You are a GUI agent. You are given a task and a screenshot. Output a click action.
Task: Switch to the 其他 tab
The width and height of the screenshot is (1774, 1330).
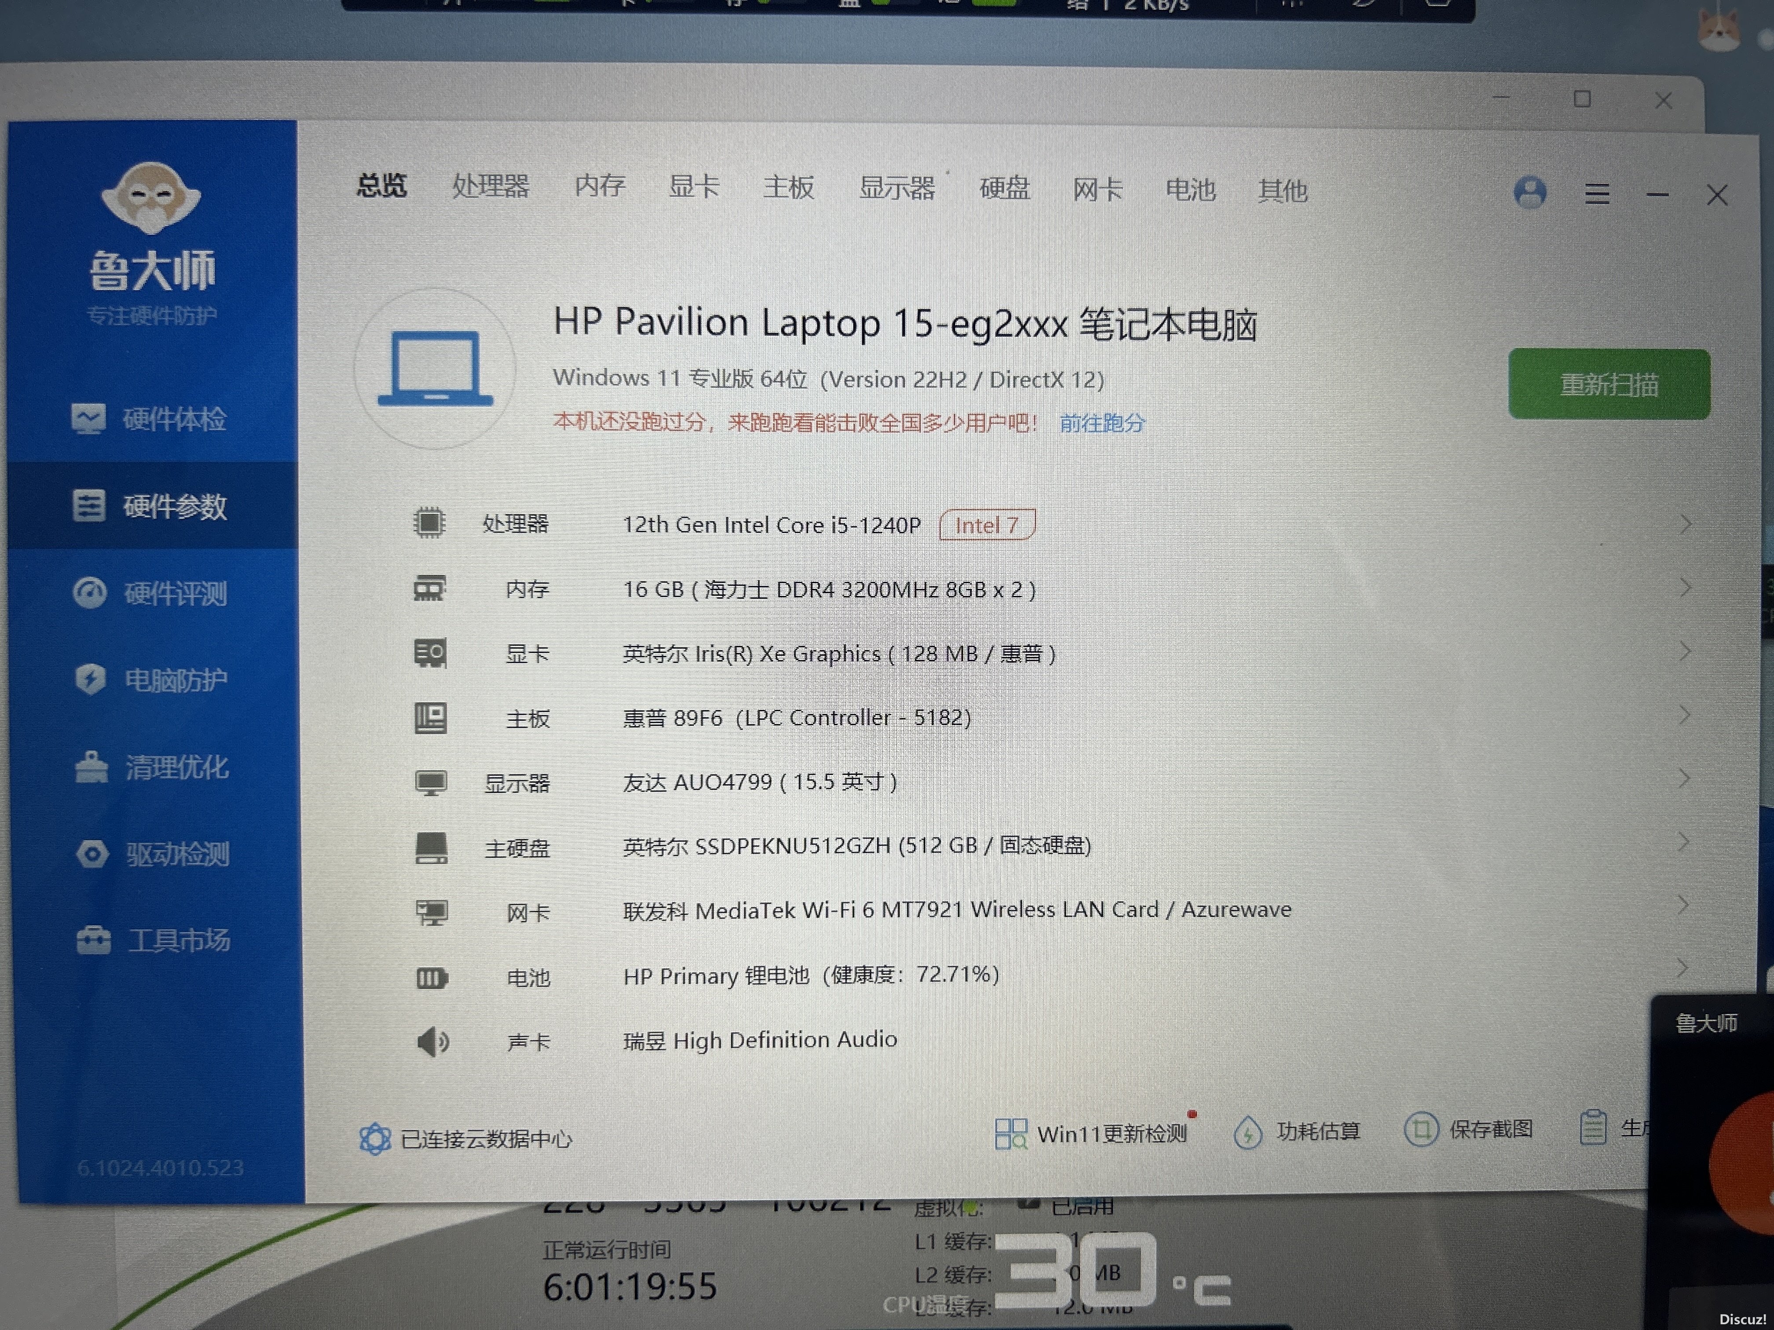pyautogui.click(x=1283, y=191)
